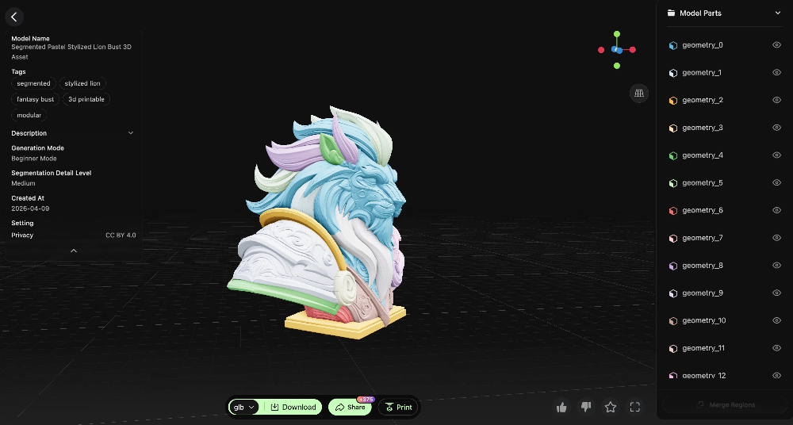Hide geometry_4 part
This screenshot has height=425, width=793.
pos(777,155)
